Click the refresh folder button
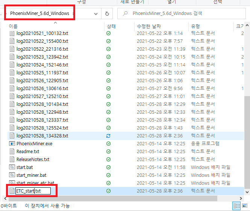 point(107,14)
